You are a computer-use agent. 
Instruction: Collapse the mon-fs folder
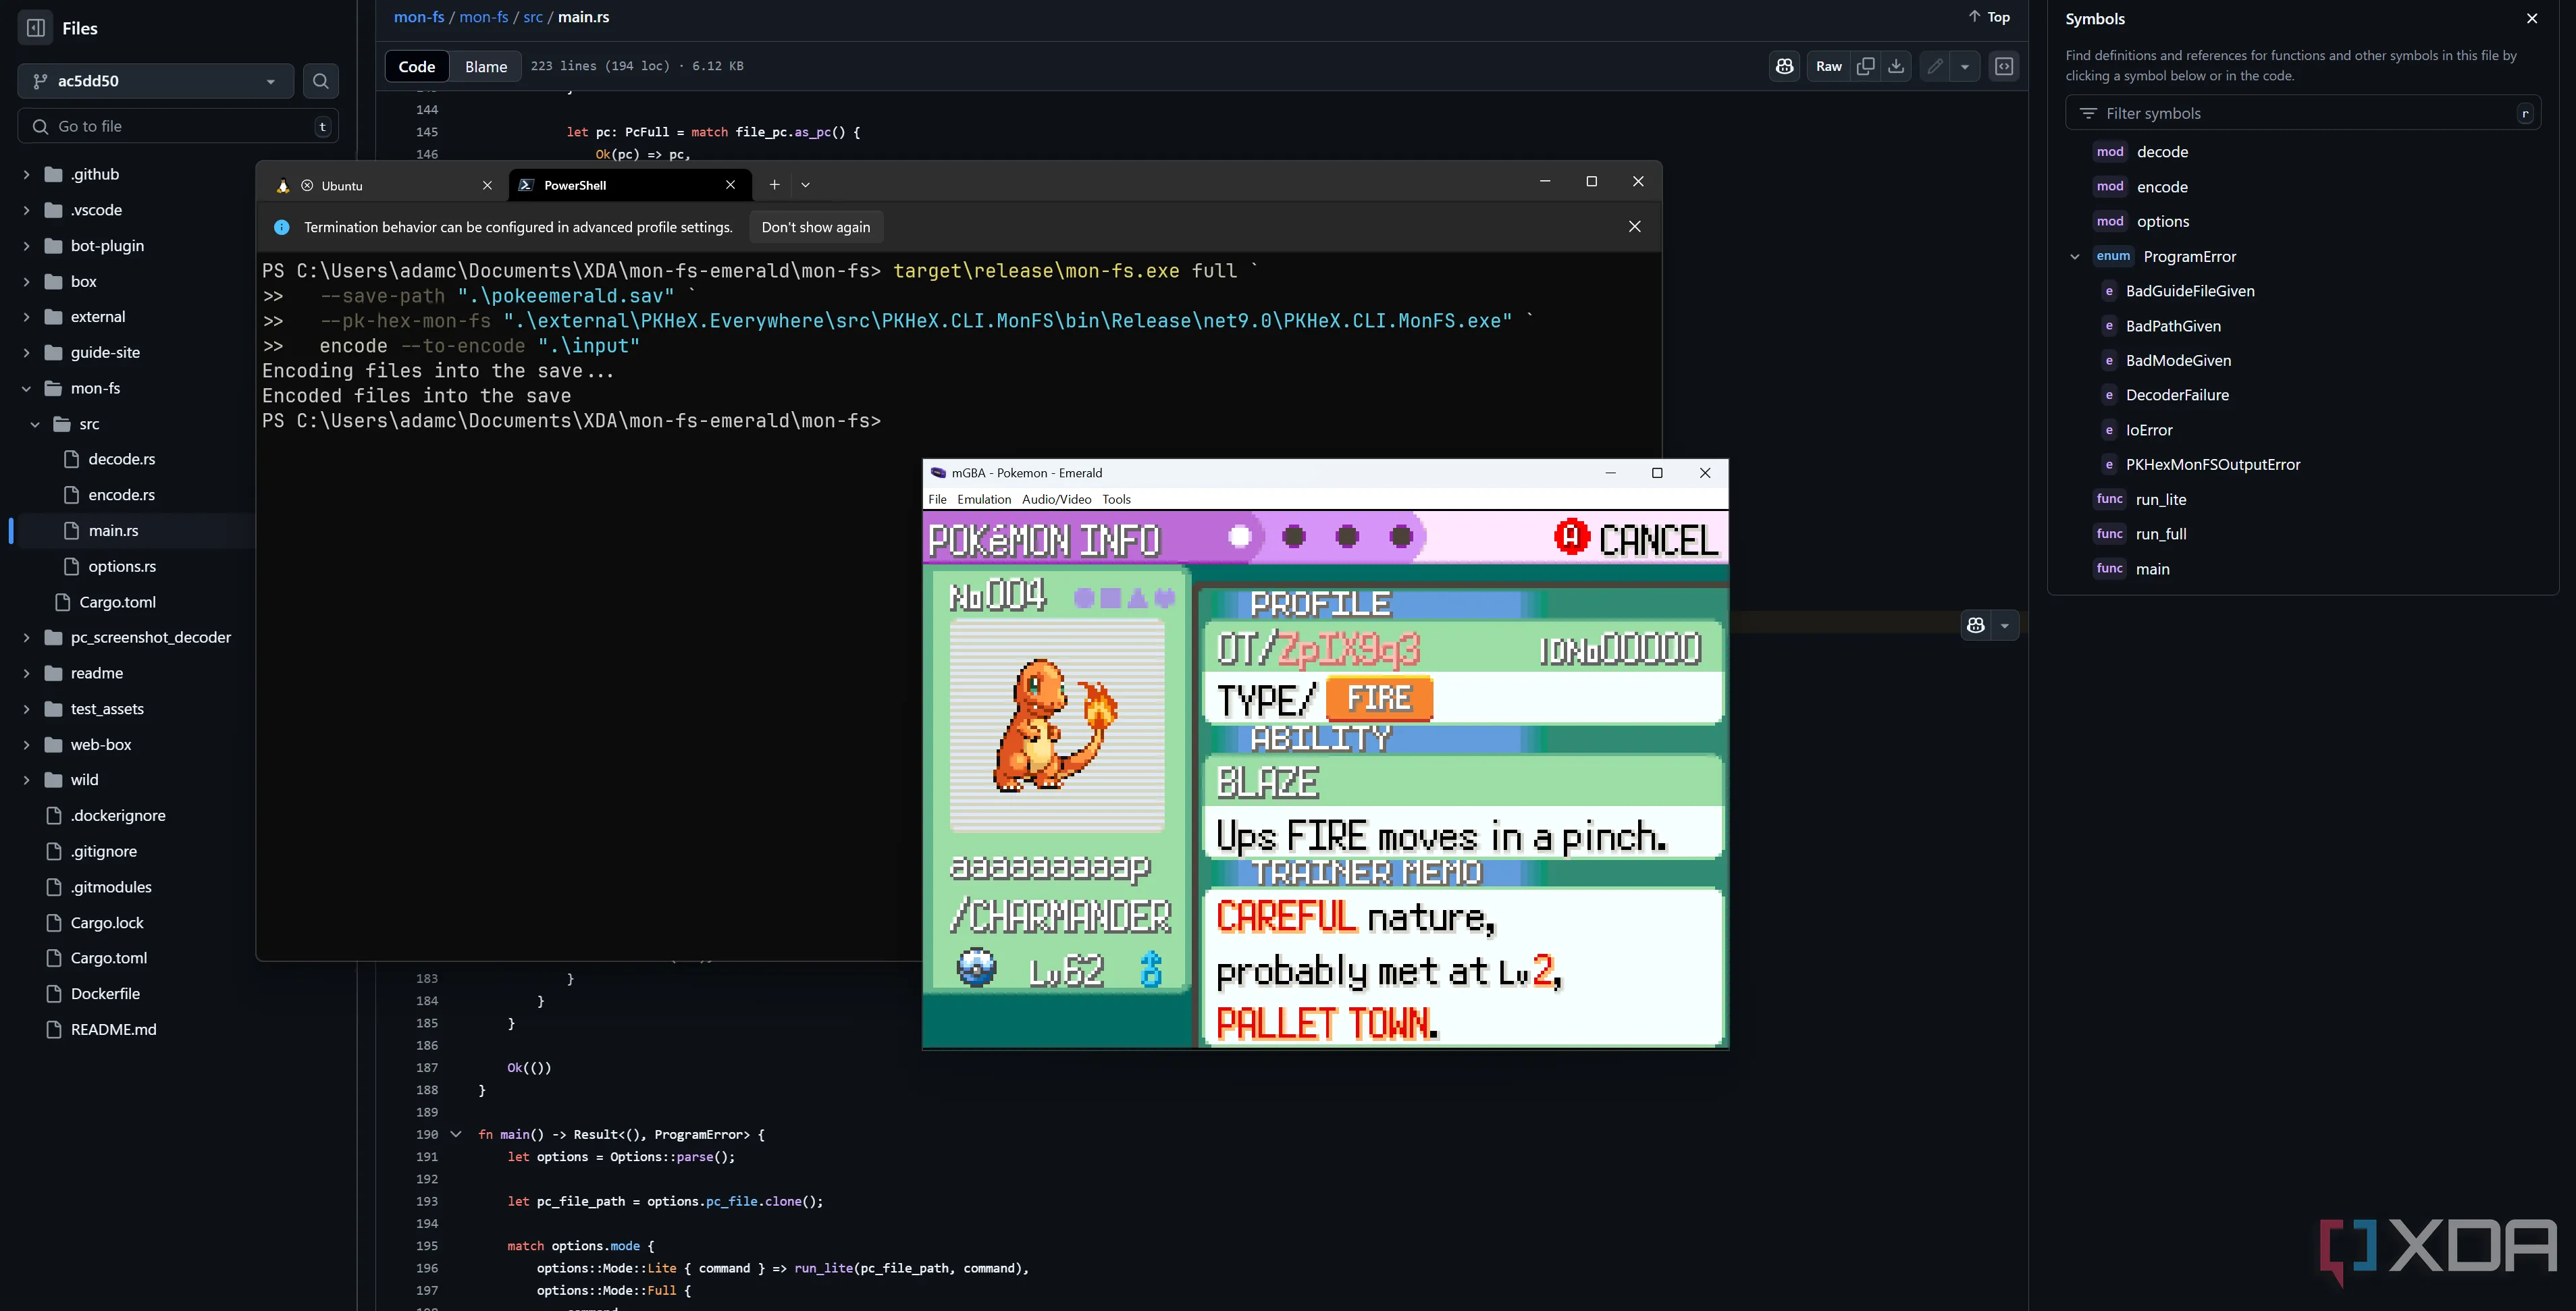click(27, 388)
